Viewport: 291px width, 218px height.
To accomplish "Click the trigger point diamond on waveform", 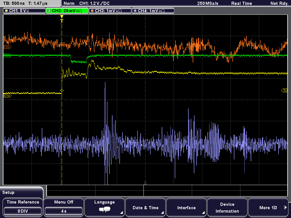I will [62, 91].
